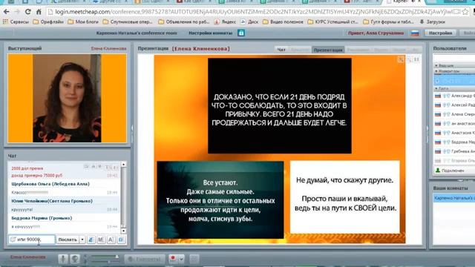475x267 pixels.
Task: Click the chat message from Щербакова Ольга
Action: click(65, 188)
